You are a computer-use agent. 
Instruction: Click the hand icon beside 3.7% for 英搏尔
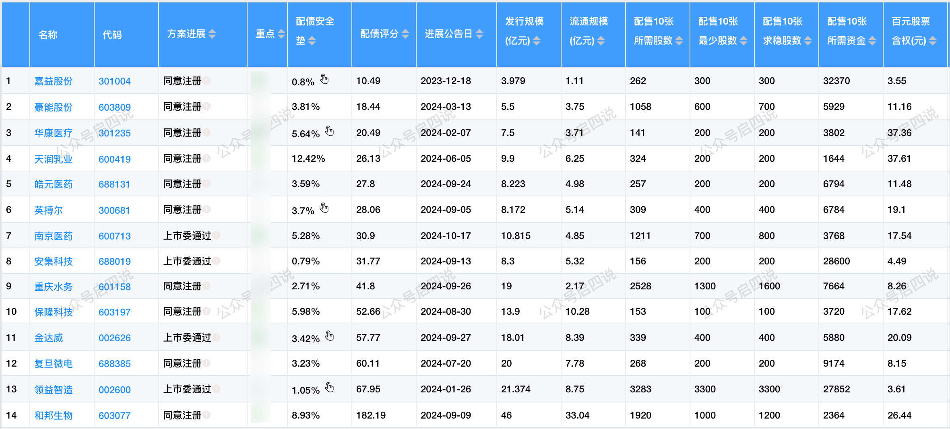[324, 208]
